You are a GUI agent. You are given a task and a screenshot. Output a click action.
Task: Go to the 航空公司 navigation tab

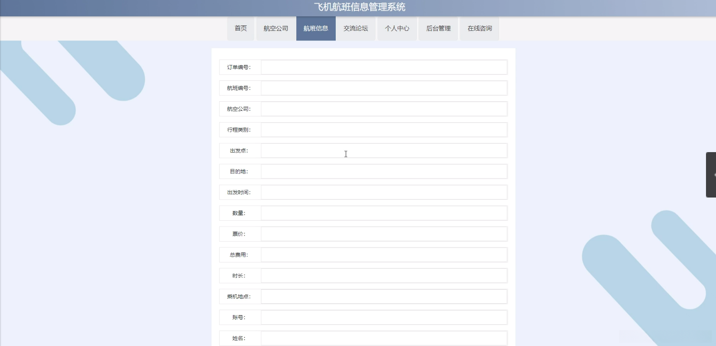tap(276, 29)
